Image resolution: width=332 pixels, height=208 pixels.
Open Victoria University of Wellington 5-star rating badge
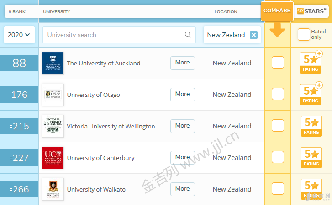311,126
